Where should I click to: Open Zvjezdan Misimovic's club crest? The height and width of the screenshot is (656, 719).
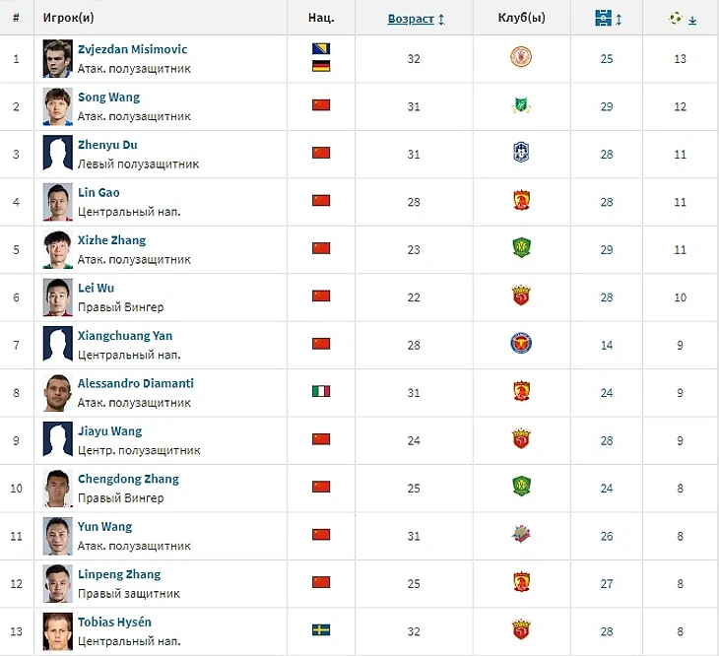[x=521, y=58]
